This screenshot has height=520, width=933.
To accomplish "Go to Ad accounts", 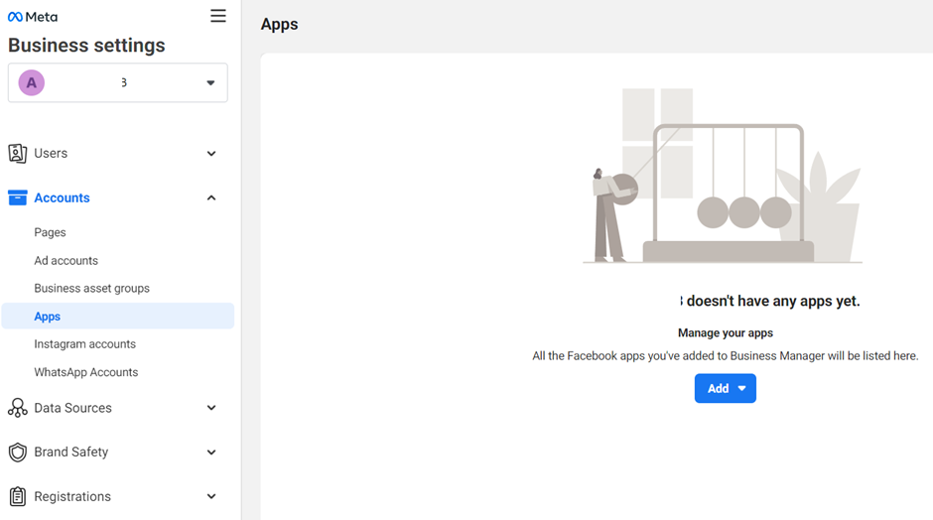I will [x=67, y=261].
